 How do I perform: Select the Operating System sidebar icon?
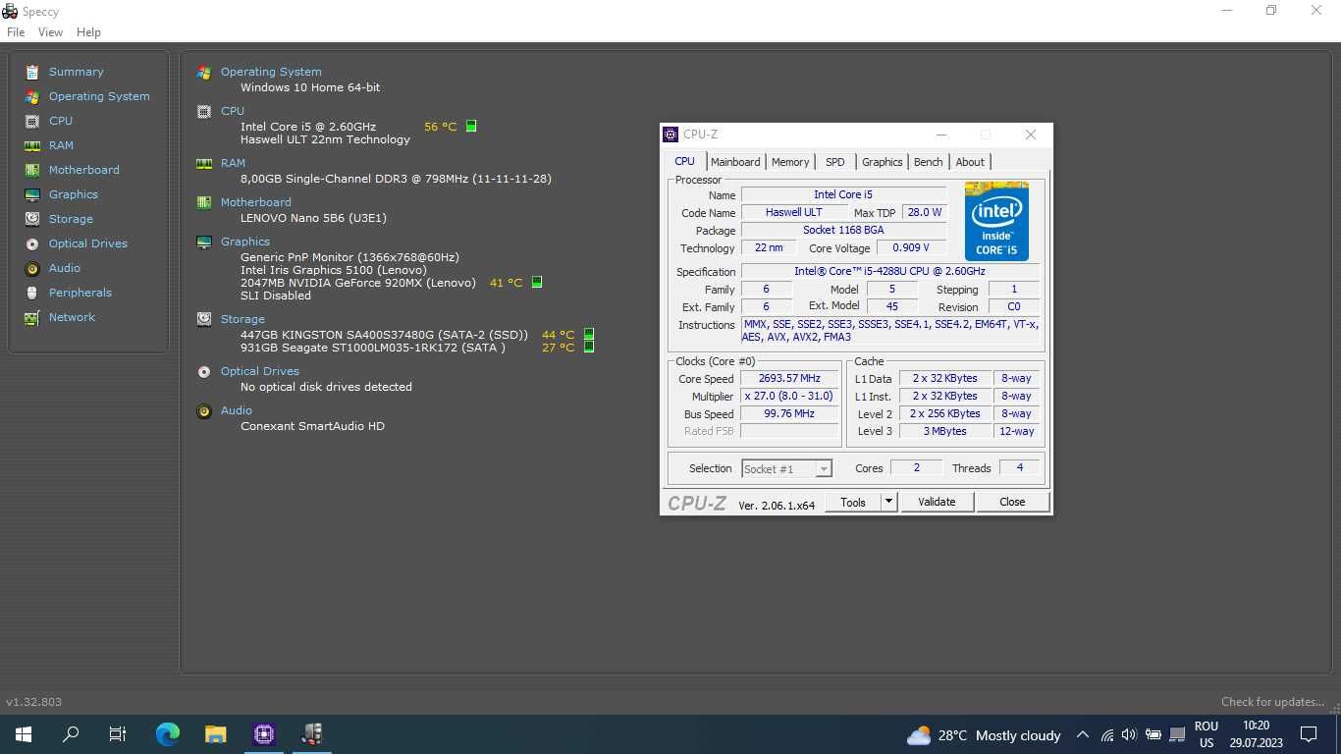pyautogui.click(x=32, y=96)
